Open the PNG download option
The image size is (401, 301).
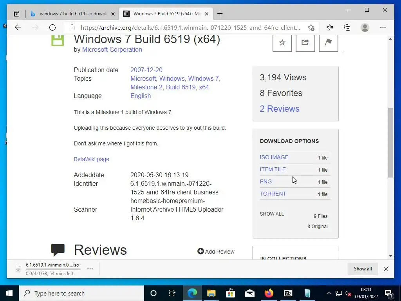click(266, 181)
